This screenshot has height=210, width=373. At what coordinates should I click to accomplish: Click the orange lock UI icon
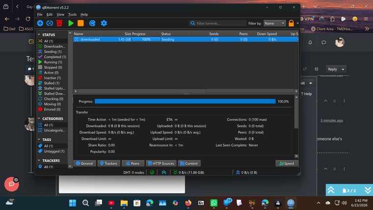291,23
